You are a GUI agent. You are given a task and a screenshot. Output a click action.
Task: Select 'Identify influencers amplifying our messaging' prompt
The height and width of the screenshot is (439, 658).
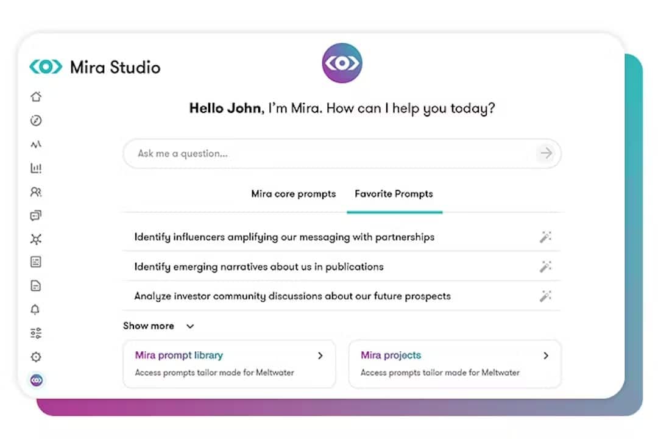(284, 237)
